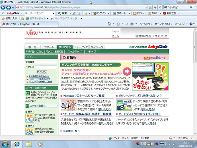
Task: Click the AzbyClub toolbar keyword input field
Action: click(x=38, y=13)
